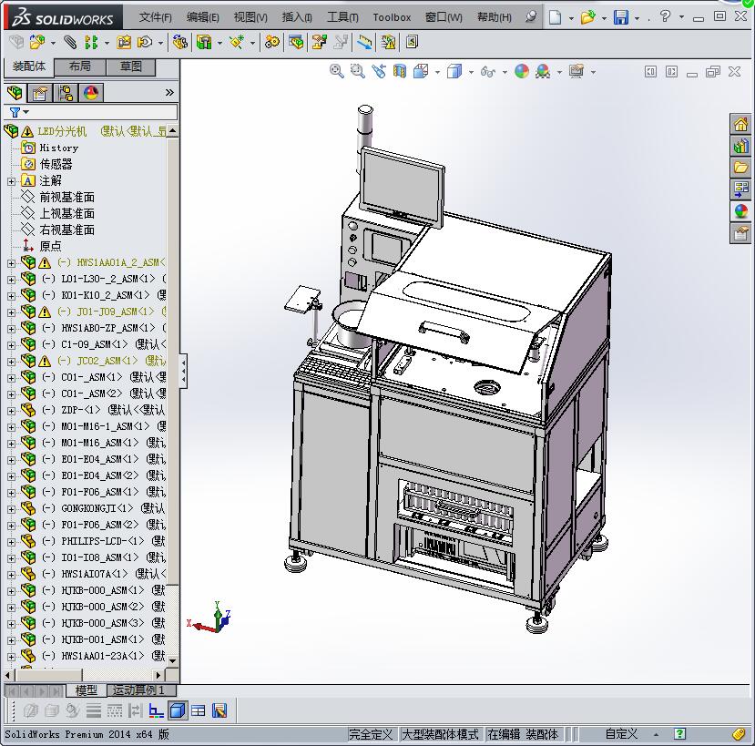Click the Smart Fasteners icon
Screen dimensions: 755x746
tap(124, 43)
